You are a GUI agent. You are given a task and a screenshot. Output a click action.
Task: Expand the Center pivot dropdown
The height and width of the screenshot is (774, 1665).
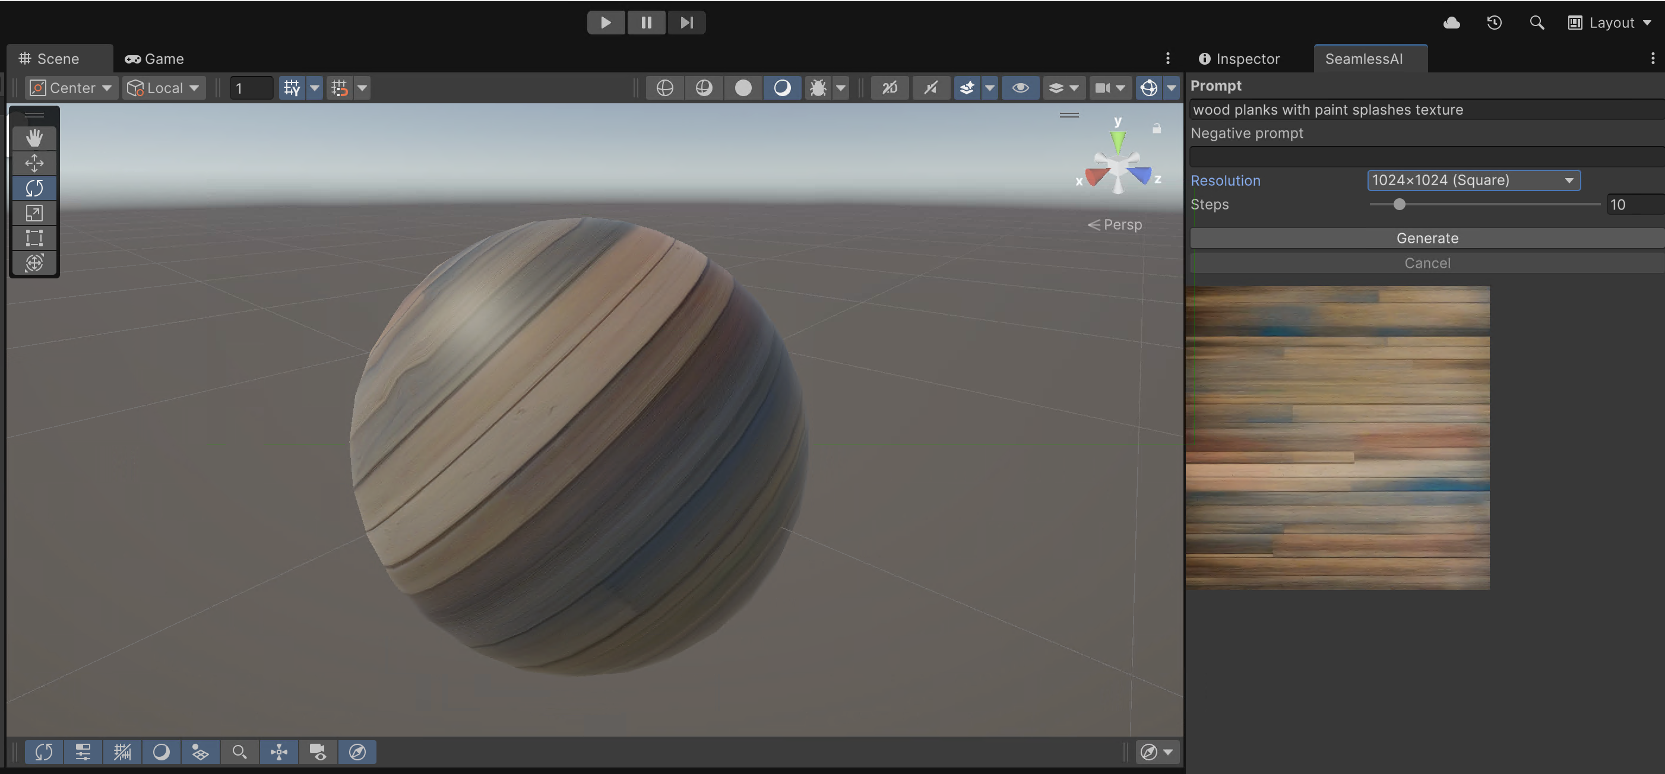click(x=72, y=88)
